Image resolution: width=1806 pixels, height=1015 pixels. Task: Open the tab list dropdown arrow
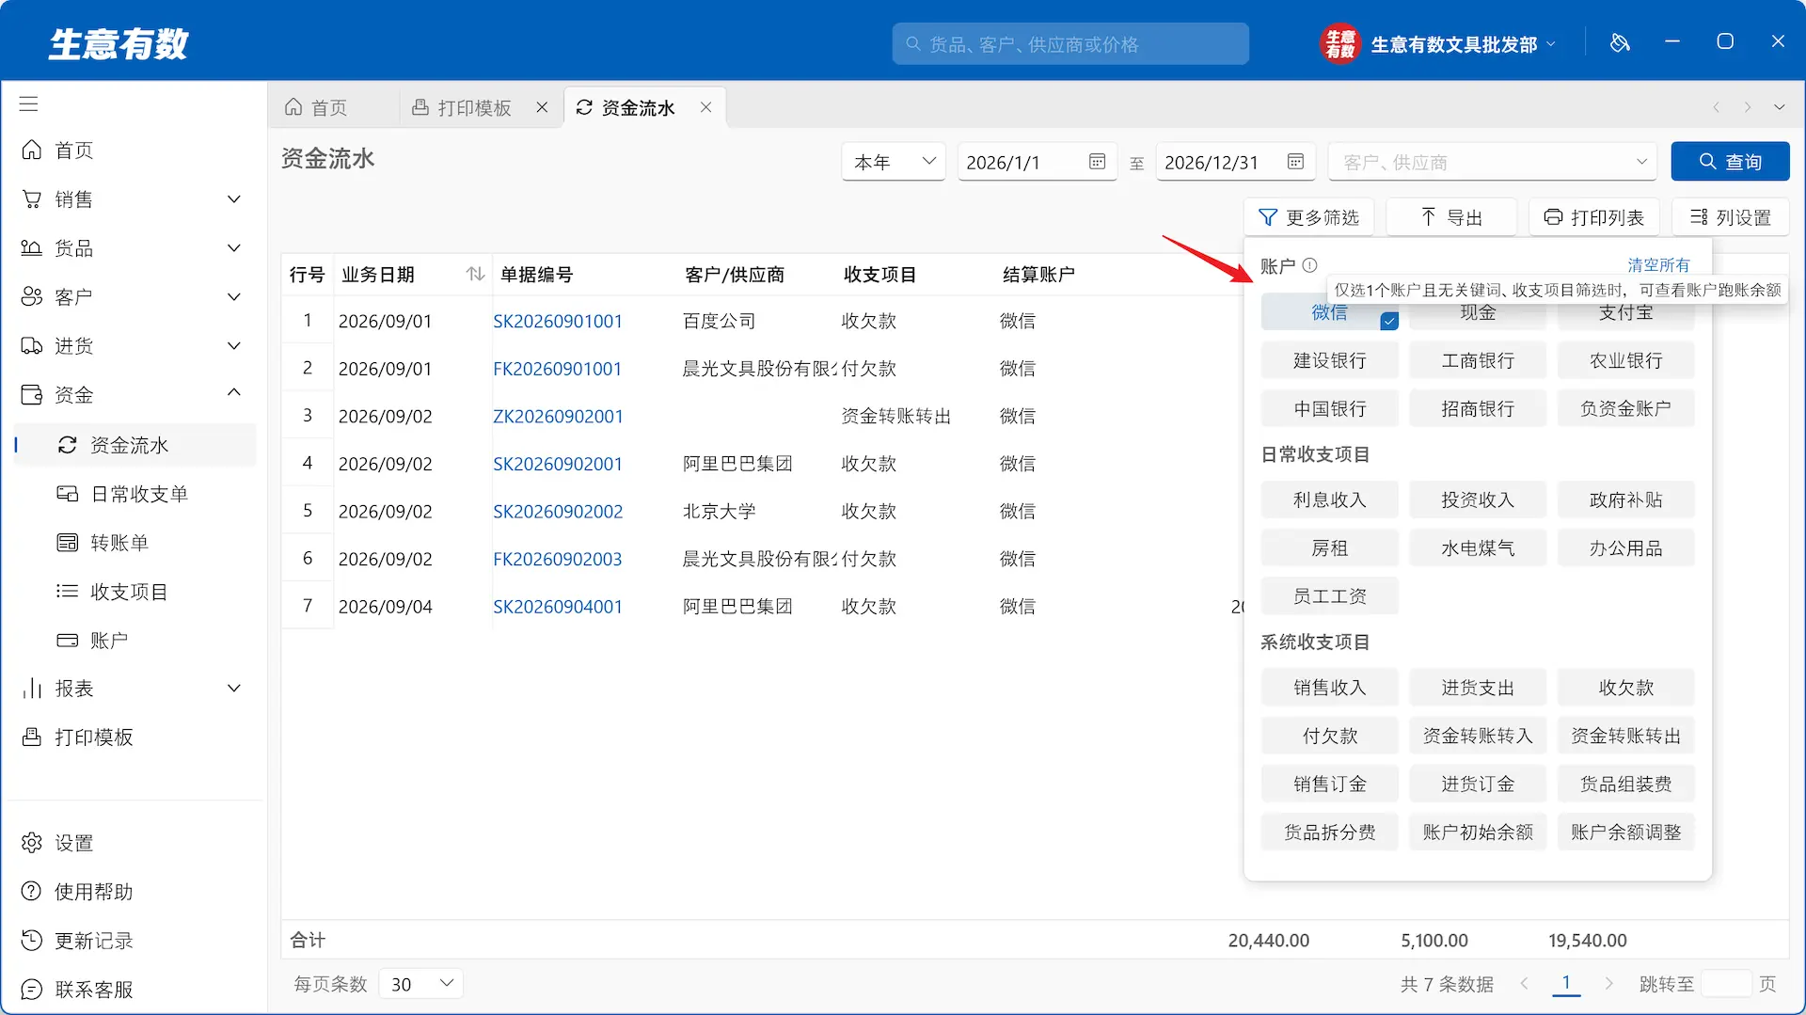(x=1779, y=107)
